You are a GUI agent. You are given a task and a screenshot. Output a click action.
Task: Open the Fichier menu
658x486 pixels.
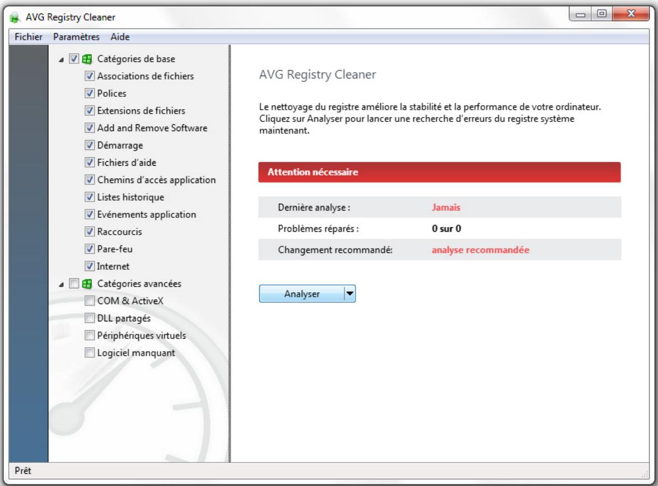tap(29, 37)
